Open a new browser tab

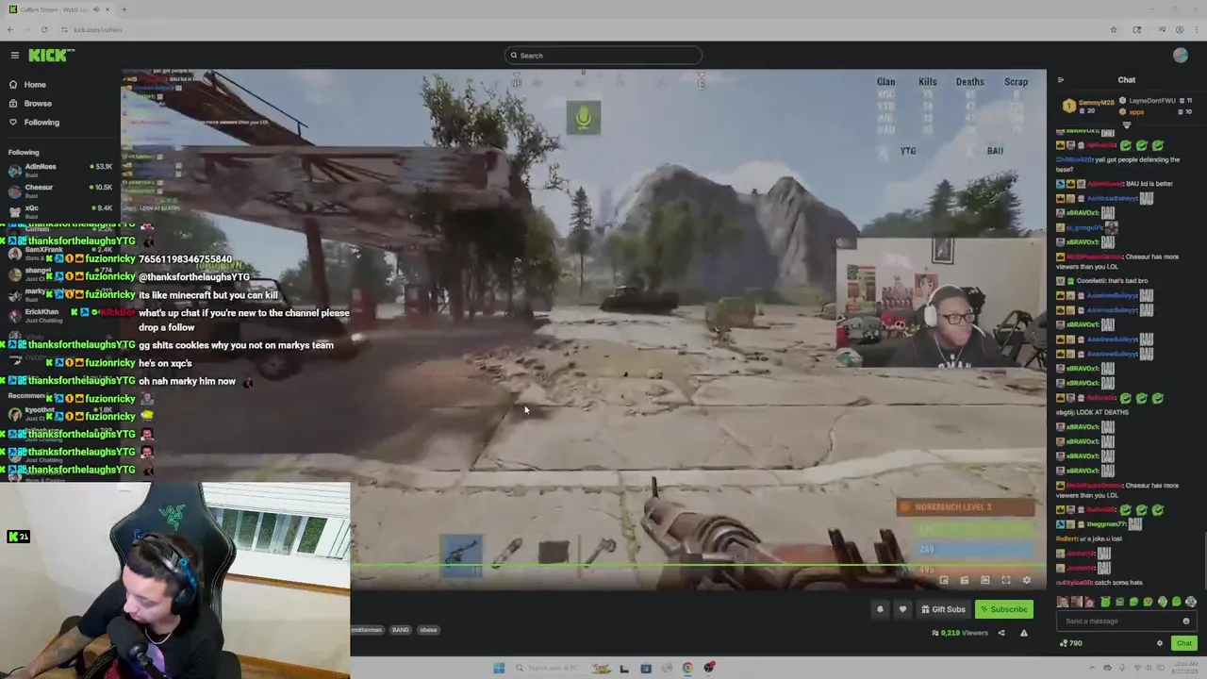tap(124, 9)
